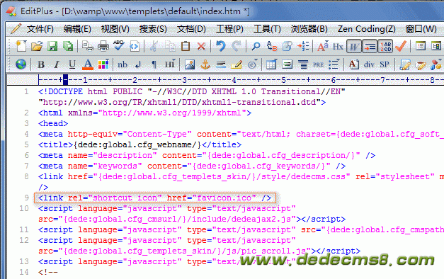Toggle line numbers display button
444x279 pixels.
[385, 46]
